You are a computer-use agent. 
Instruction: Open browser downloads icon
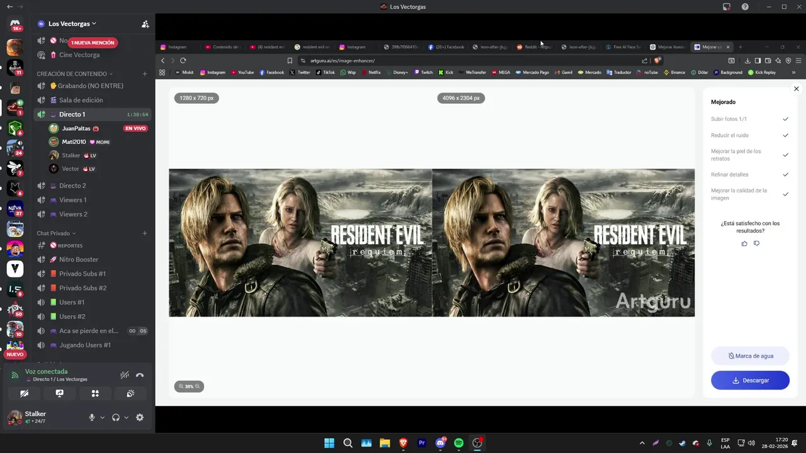[747, 60]
